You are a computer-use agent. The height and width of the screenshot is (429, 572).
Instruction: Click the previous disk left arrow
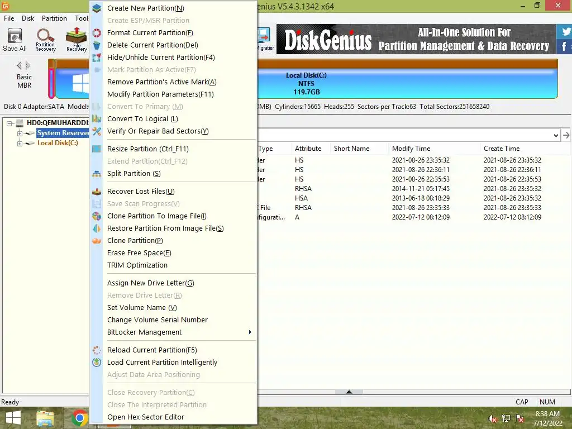[20, 66]
